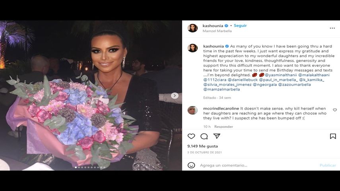Share post via paper plane icon

(217, 136)
